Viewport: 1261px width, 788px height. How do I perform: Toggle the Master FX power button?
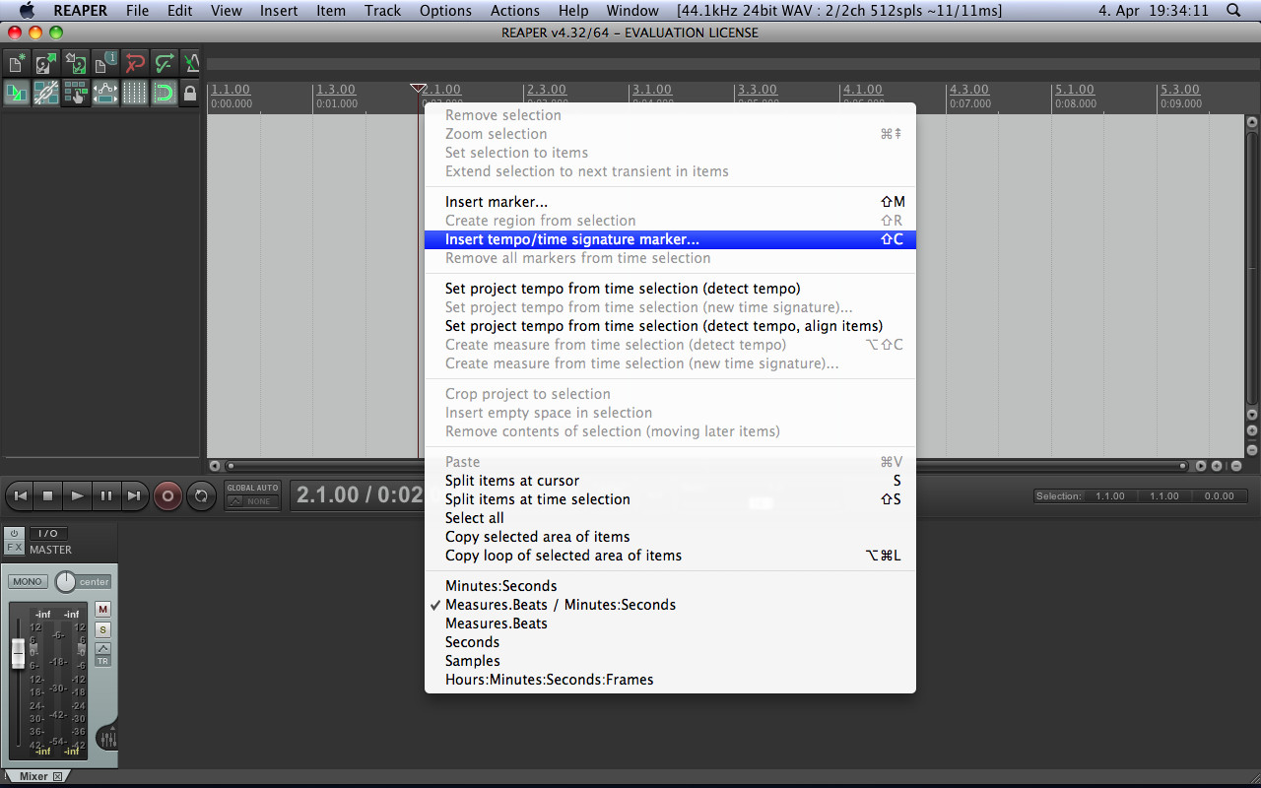pos(15,534)
